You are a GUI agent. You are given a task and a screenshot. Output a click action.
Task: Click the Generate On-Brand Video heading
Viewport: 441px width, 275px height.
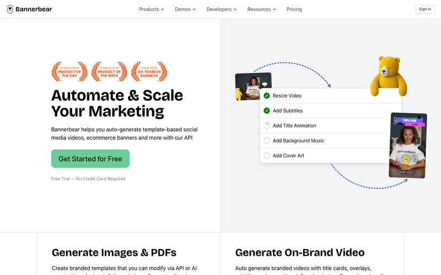(300, 252)
